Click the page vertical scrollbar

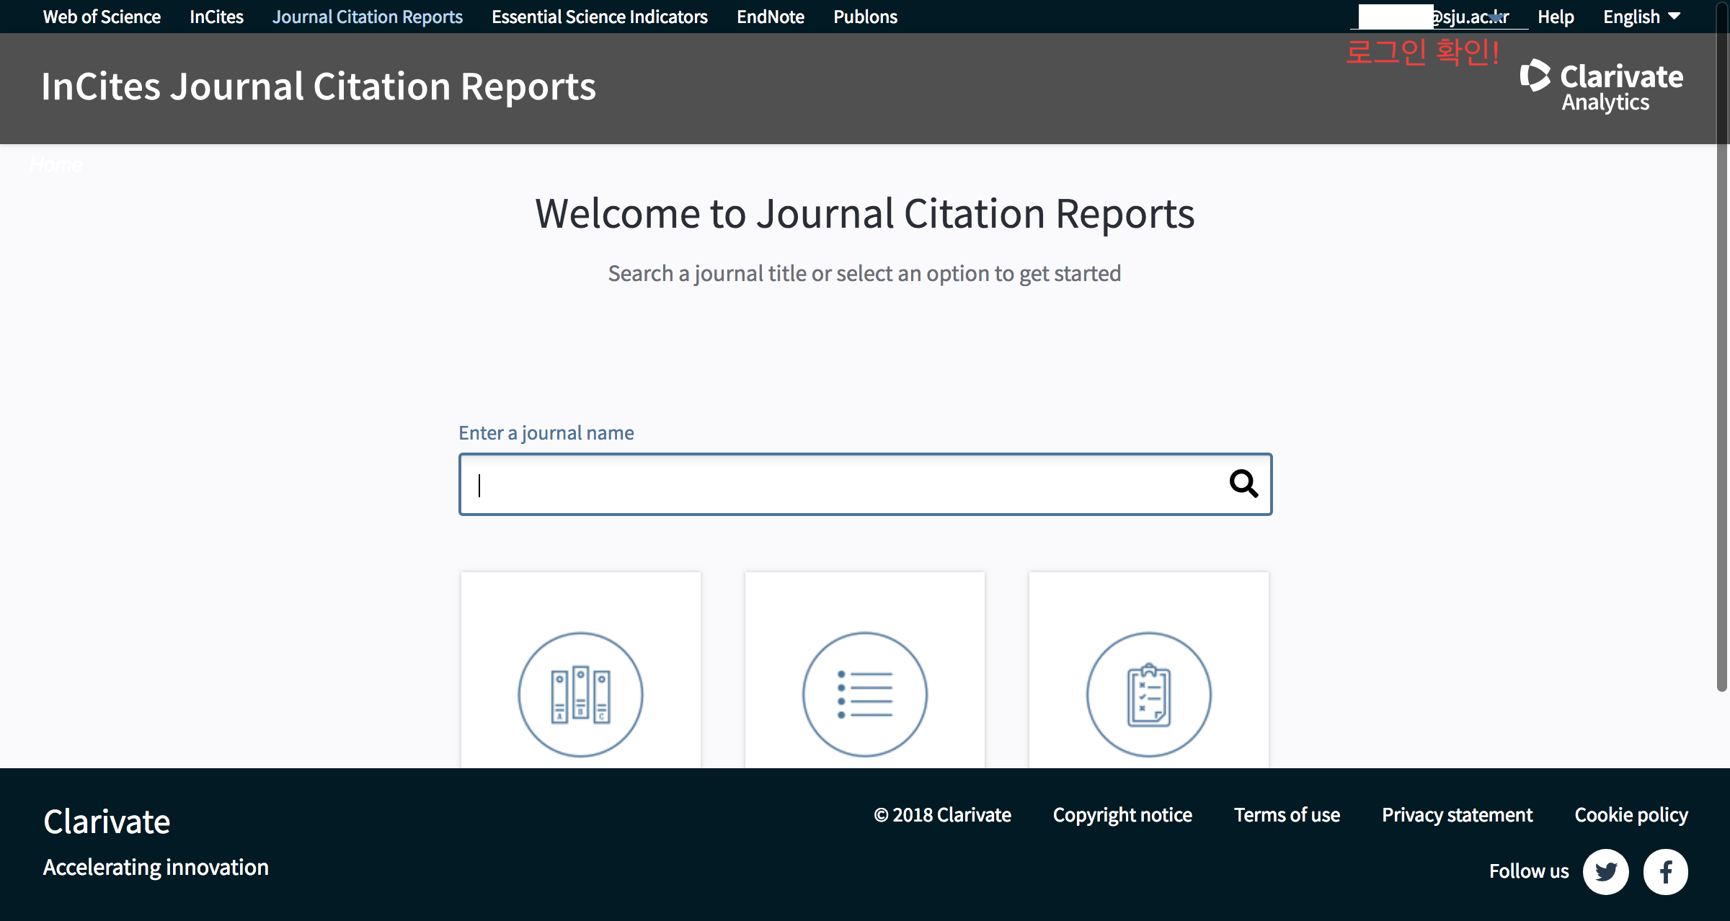pos(1722,346)
